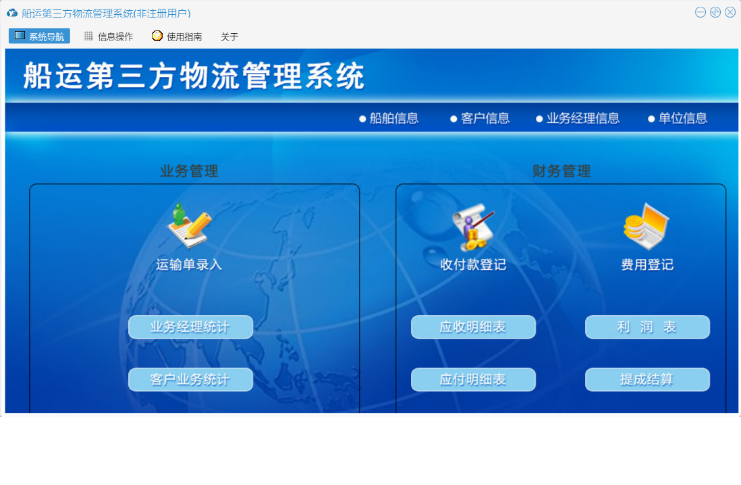Image resolution: width=741 pixels, height=485 pixels.
Task: Click the grid icon beside 信息操作
Action: (x=88, y=36)
